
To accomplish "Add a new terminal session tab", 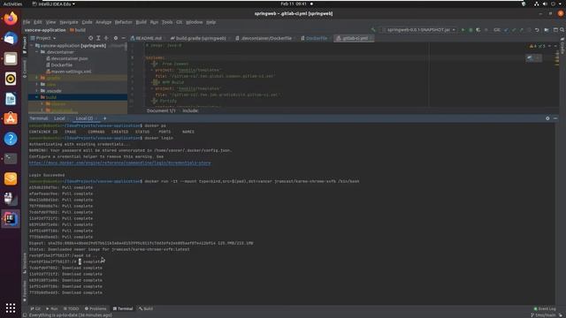I will (104, 118).
